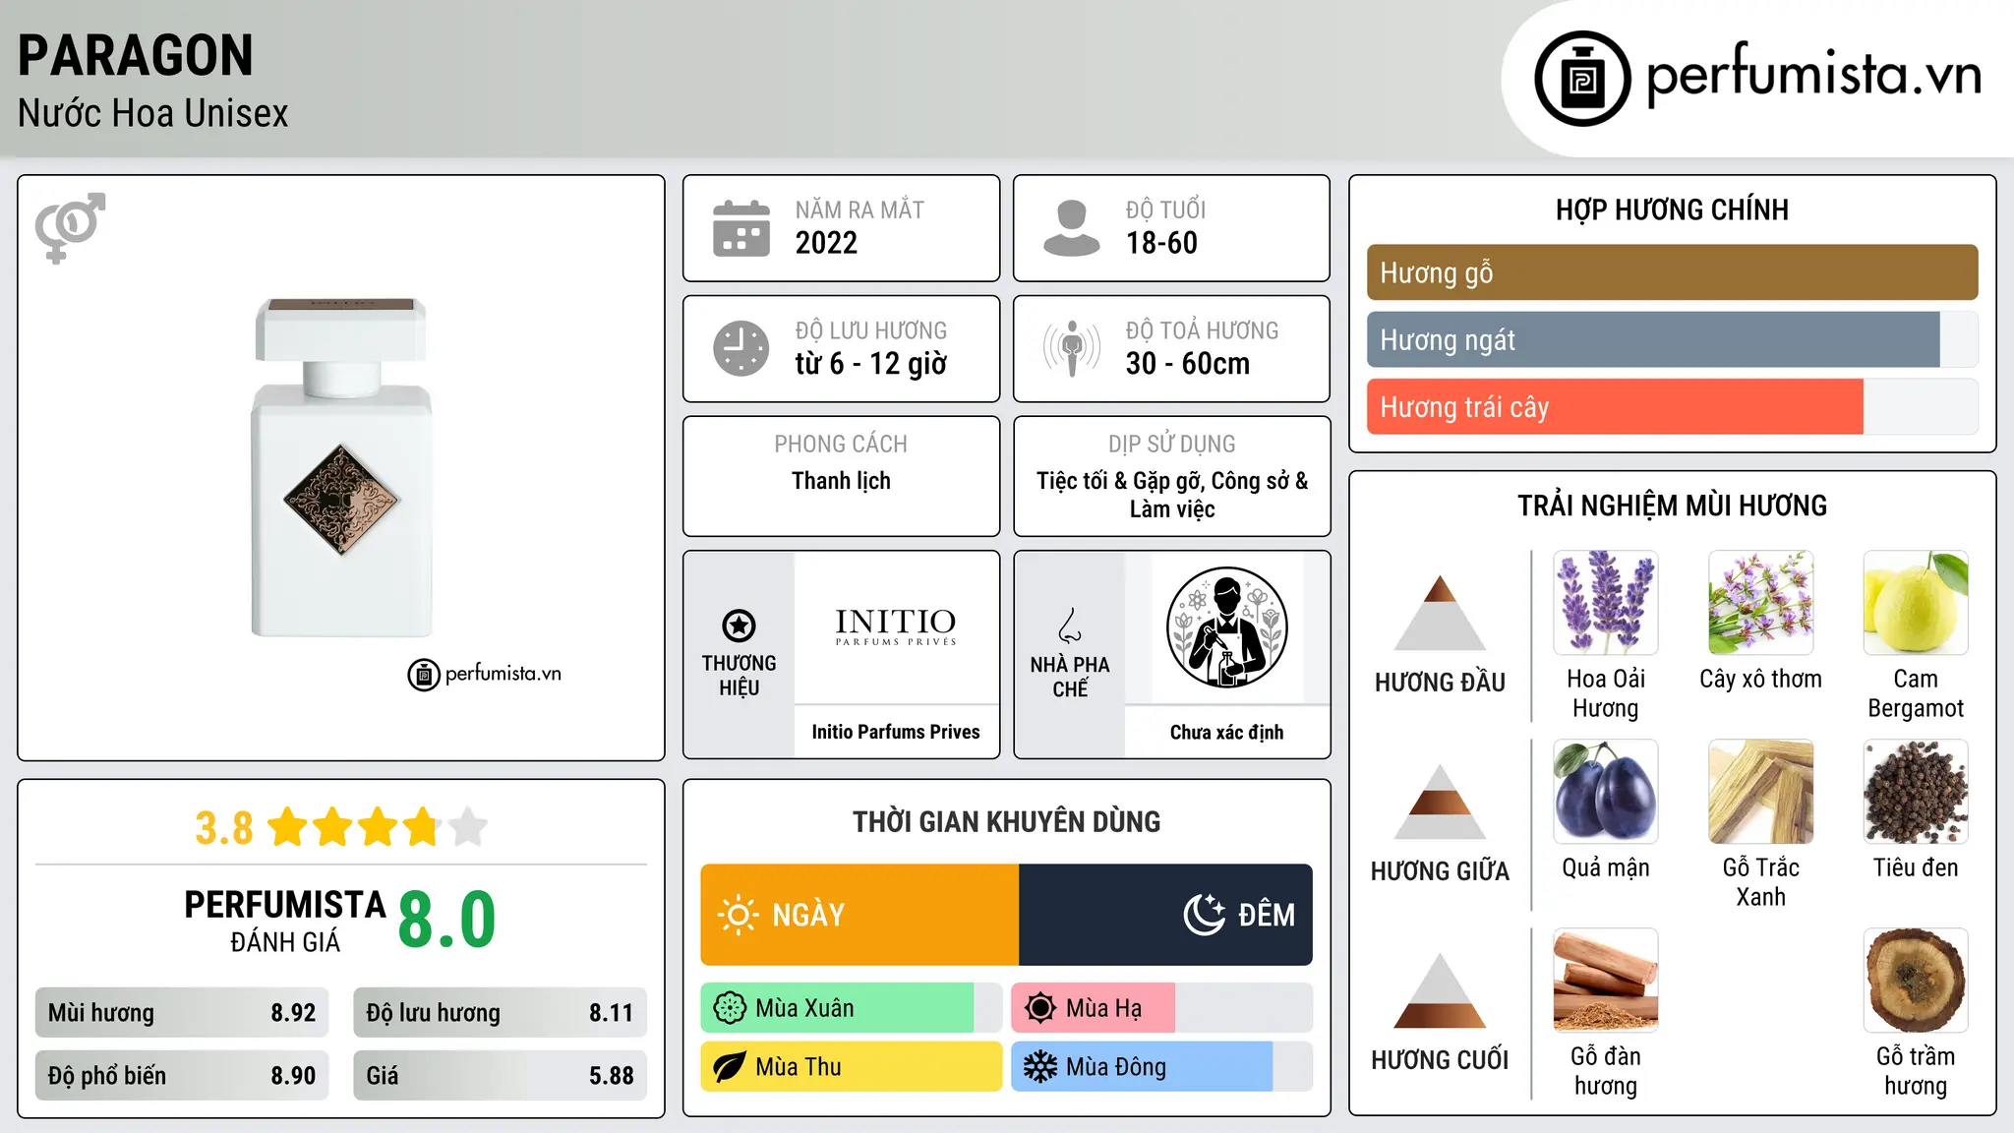Open the Initio Parfums Prives brand link
Viewport: 2014px width, 1133px height.
pyautogui.click(x=896, y=732)
